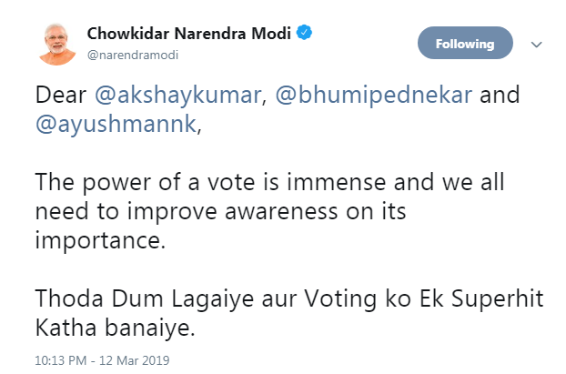Viewport: 566px width, 374px height.
Task: Open Narendra Modi's profile picture
Action: point(57,45)
